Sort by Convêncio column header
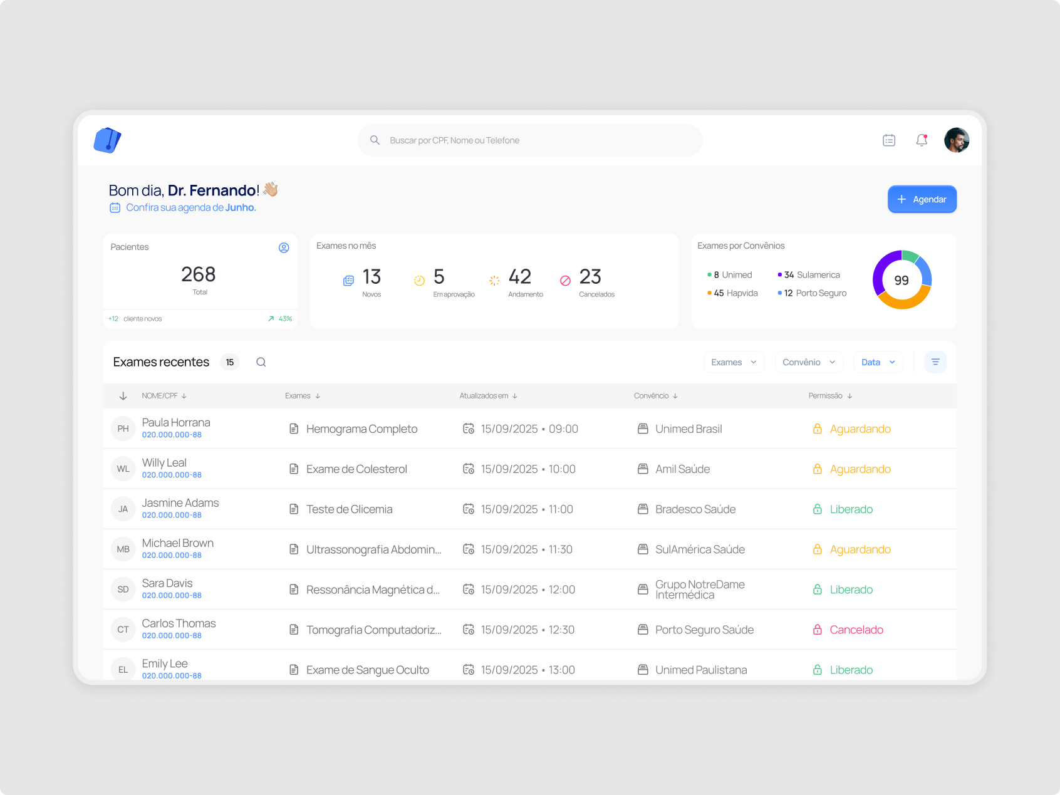This screenshot has height=795, width=1060. click(656, 396)
